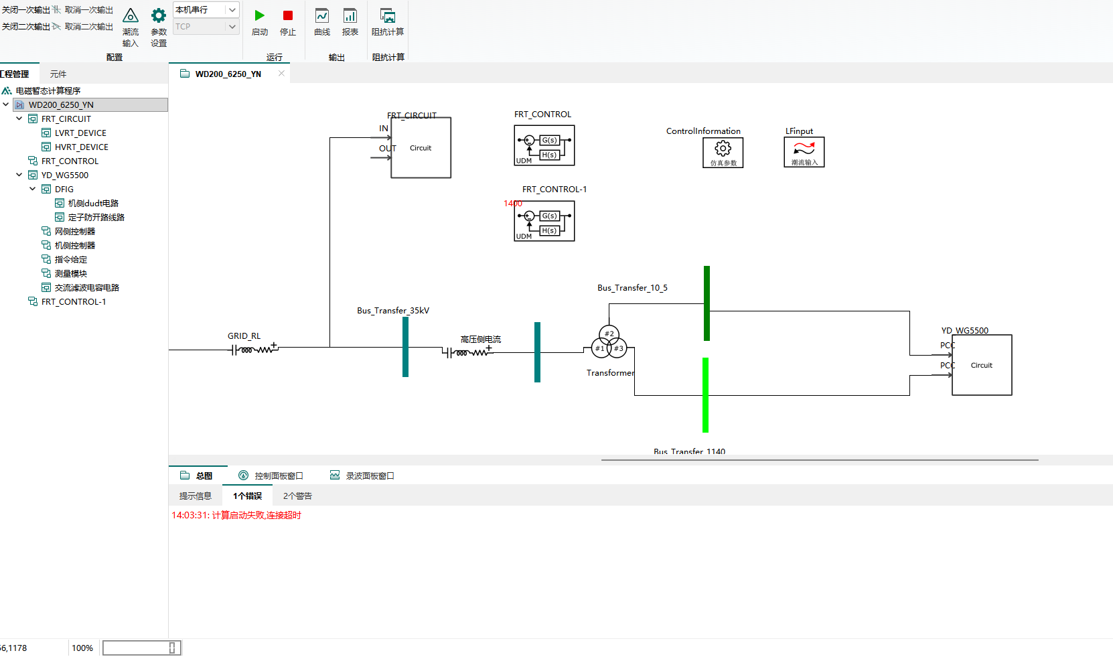Launch the impedance calculation tool

tap(388, 21)
